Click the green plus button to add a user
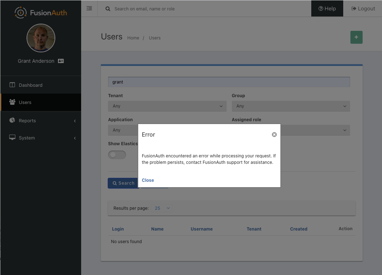This screenshot has width=382, height=275. click(x=356, y=37)
